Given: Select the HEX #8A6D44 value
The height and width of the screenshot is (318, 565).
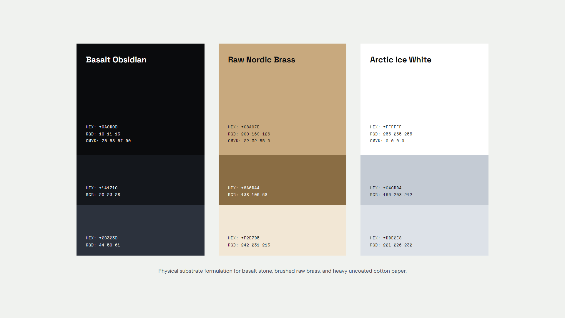Looking at the screenshot, I should pos(244,188).
